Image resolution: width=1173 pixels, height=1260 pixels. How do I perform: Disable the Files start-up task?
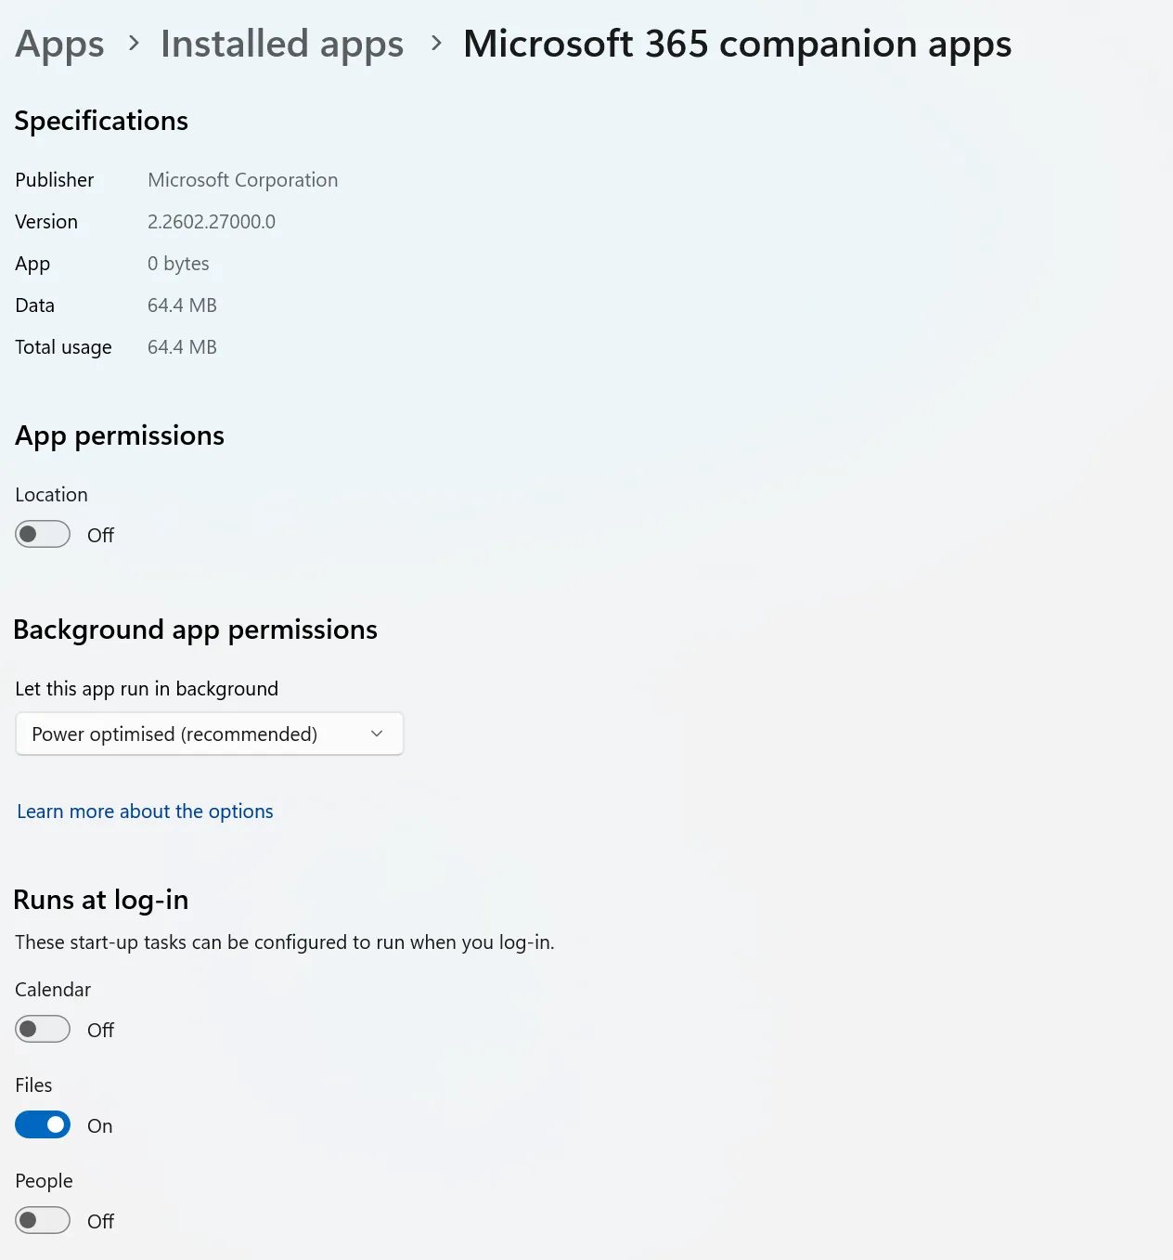[42, 1124]
